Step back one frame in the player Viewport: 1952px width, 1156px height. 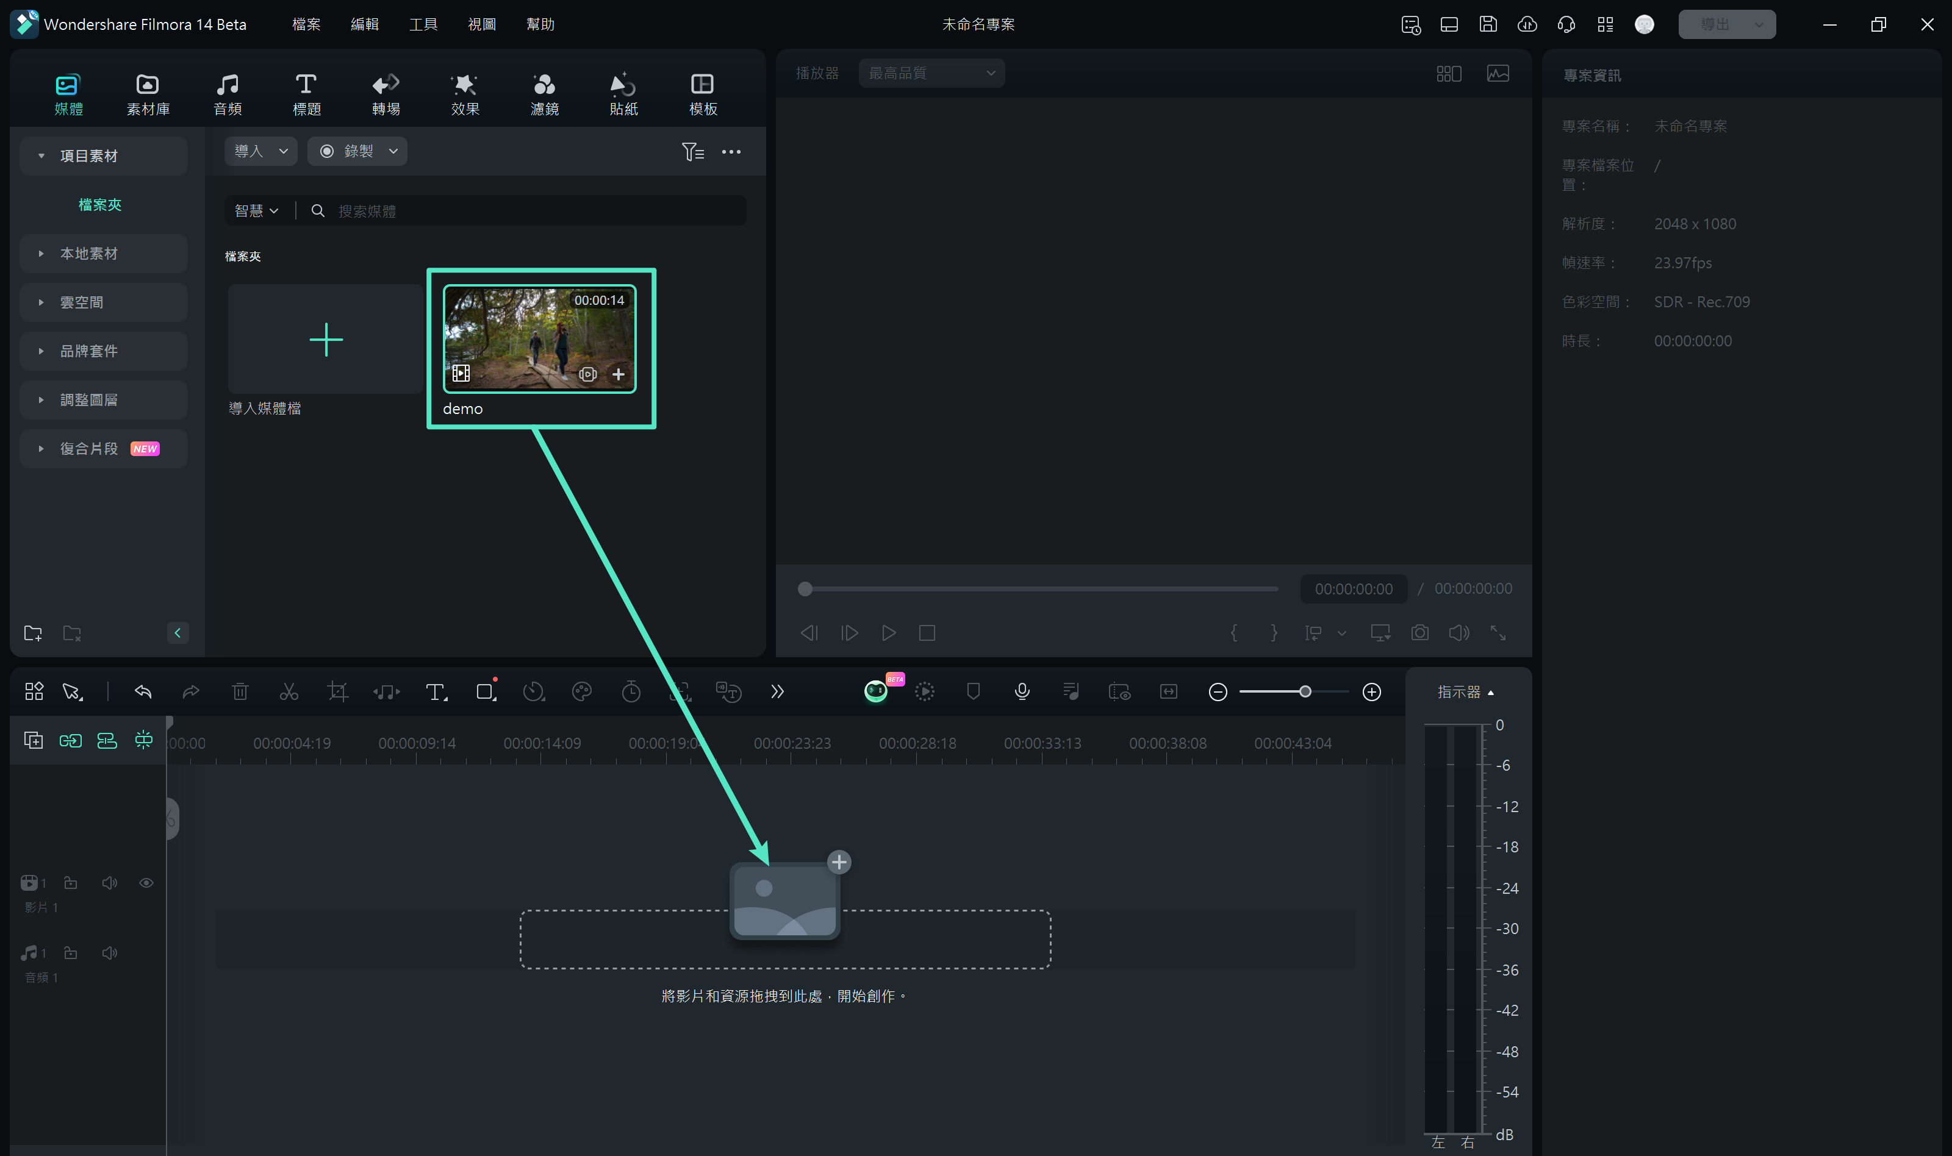pyautogui.click(x=809, y=632)
